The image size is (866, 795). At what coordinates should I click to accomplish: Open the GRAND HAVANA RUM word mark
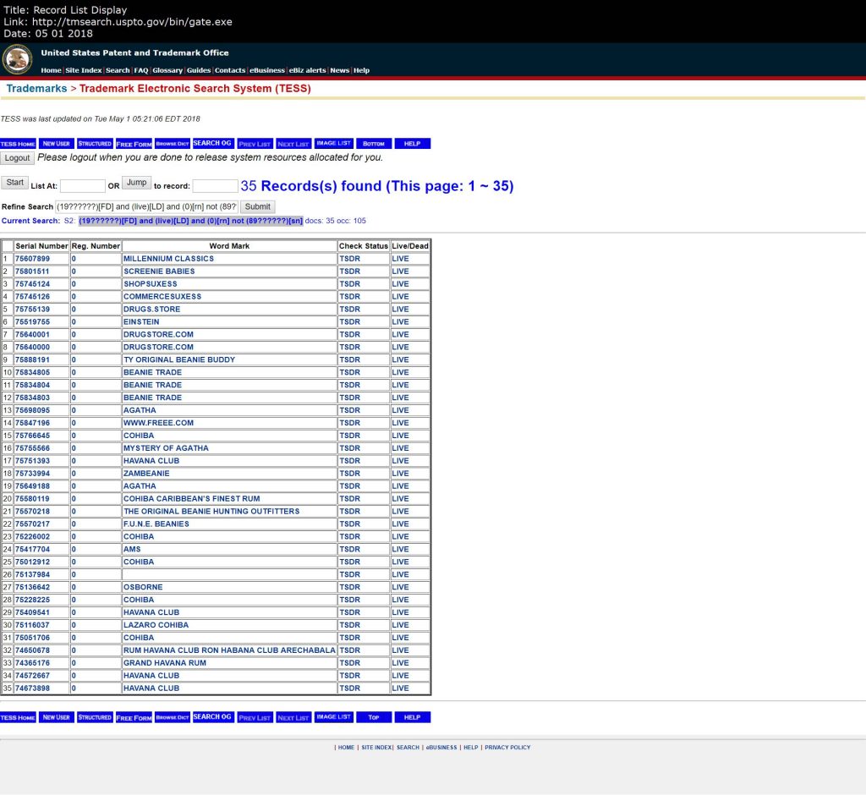tap(165, 663)
